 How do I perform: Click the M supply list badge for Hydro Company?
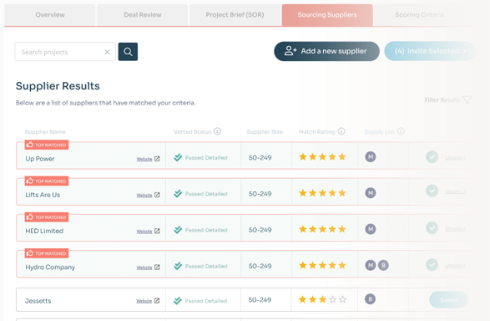371,265
